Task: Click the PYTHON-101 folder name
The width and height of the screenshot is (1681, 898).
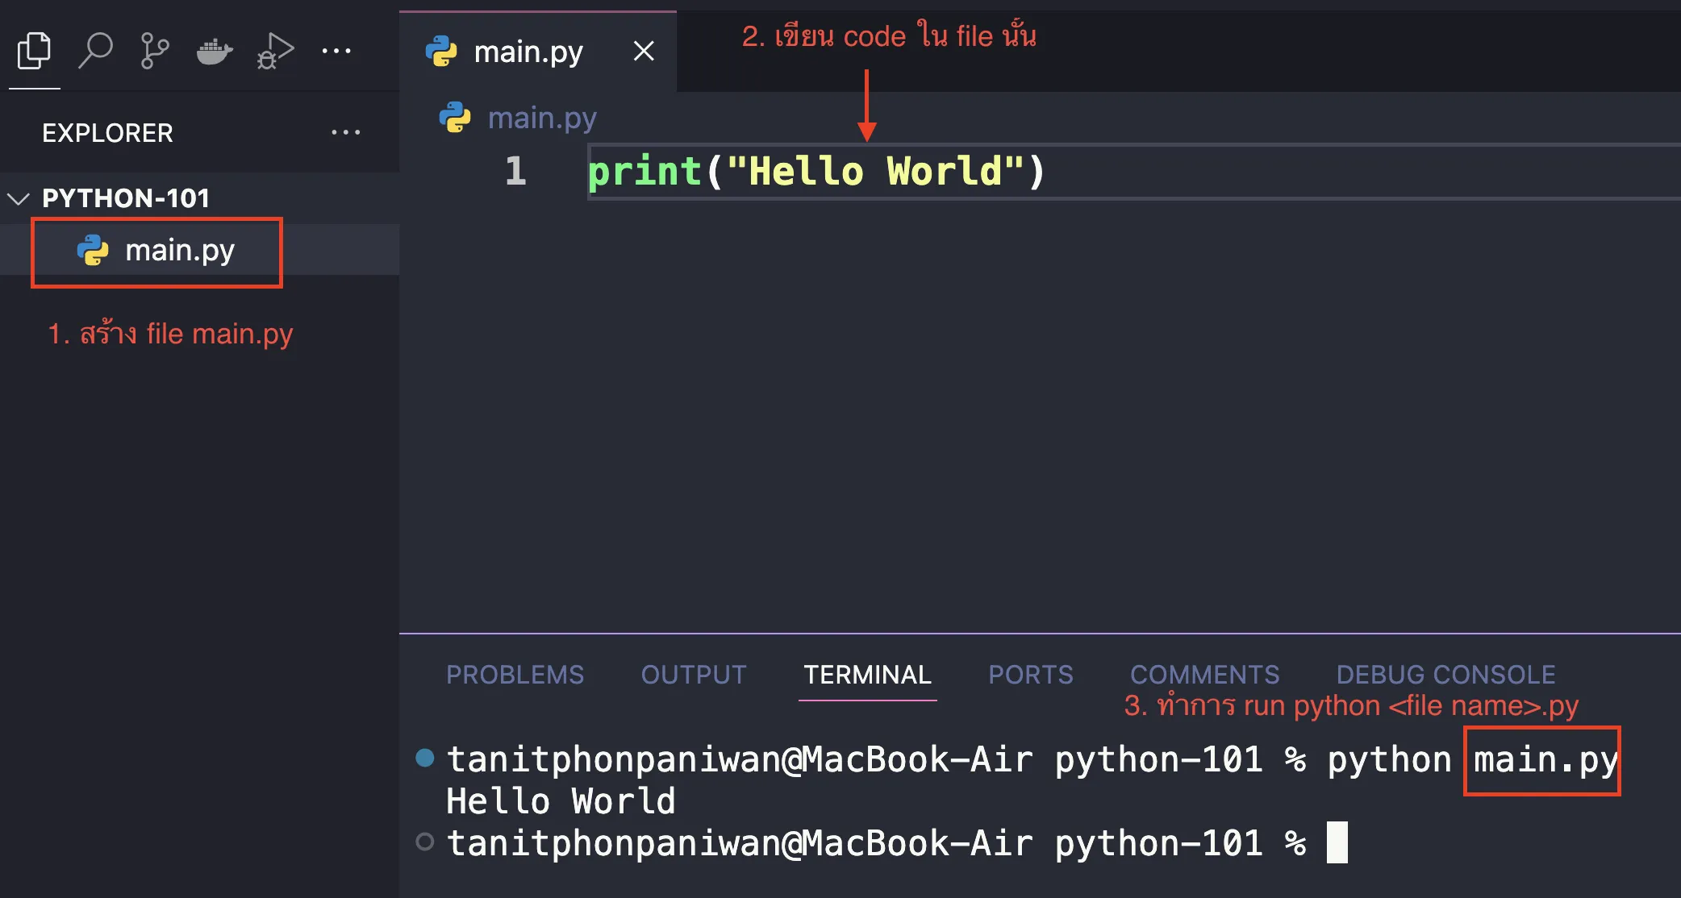Action: (126, 198)
